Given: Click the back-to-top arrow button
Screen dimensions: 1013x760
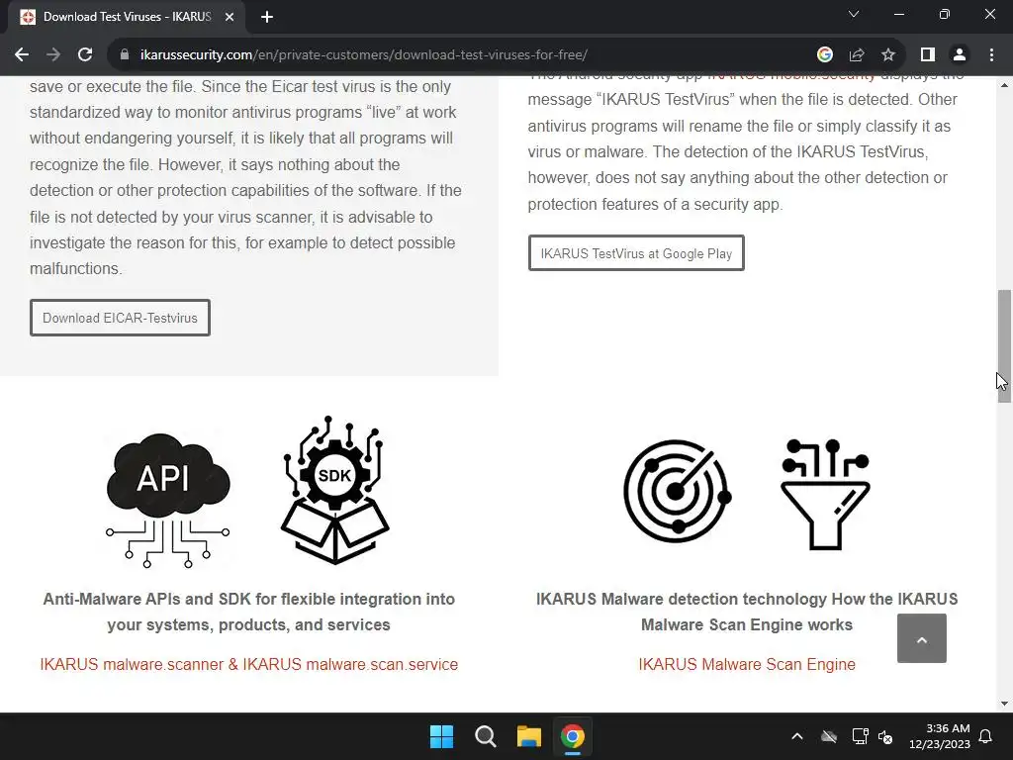Looking at the screenshot, I should pos(922,638).
